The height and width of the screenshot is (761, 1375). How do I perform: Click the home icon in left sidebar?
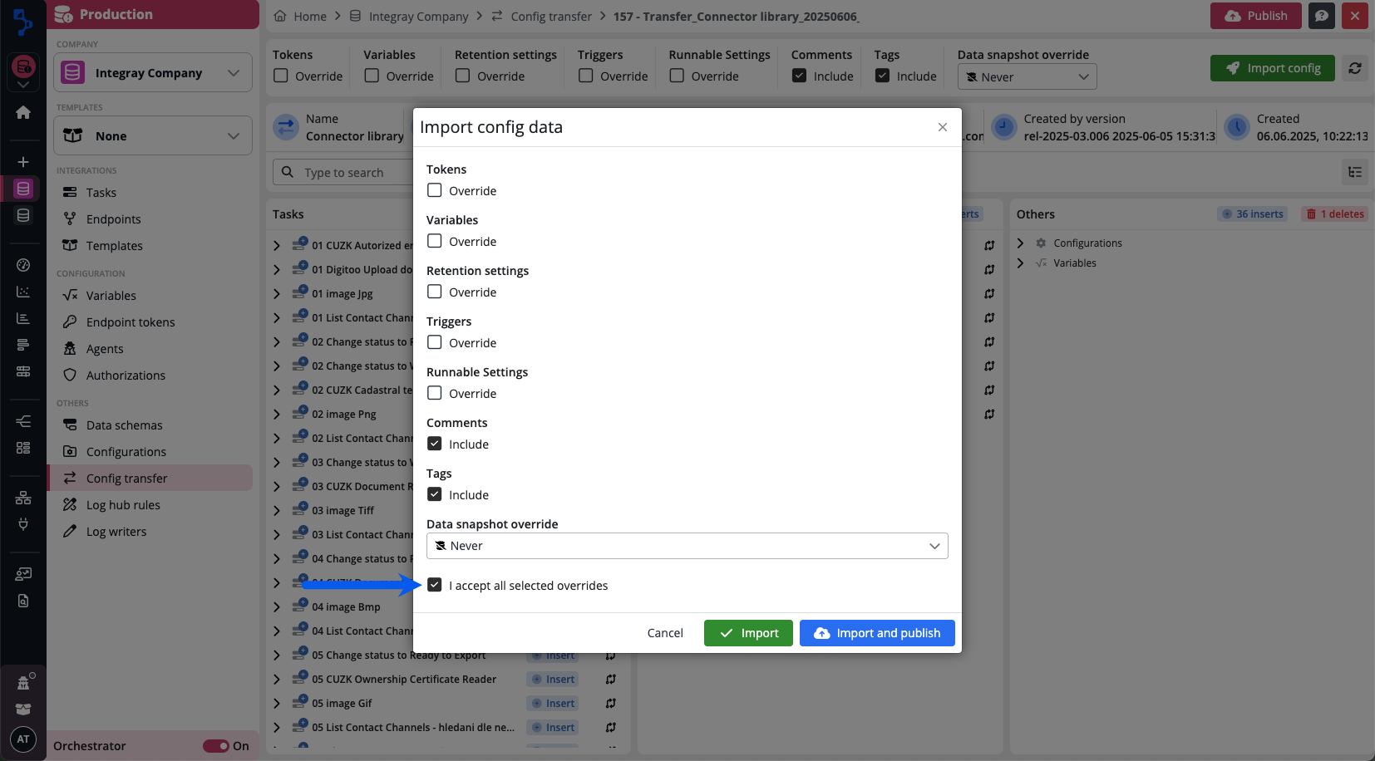(23, 112)
